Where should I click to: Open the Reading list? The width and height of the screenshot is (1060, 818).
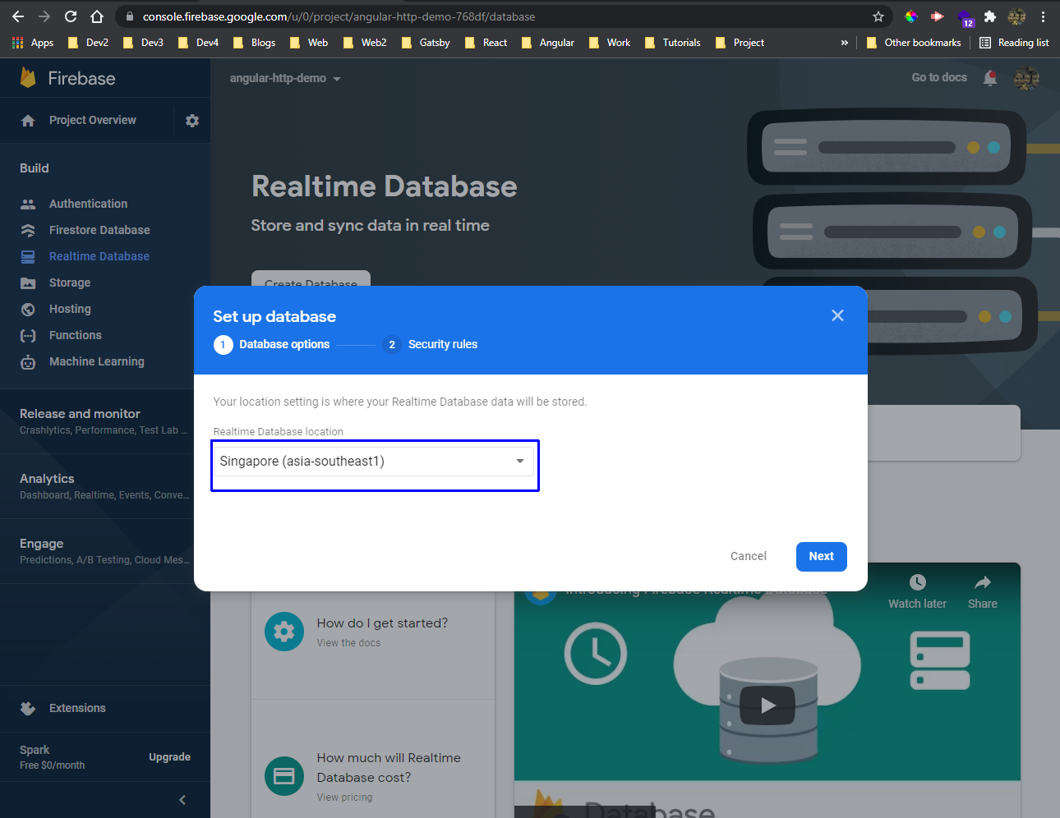[1014, 43]
